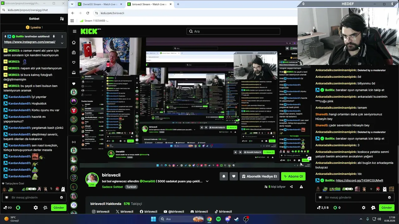Collapse the pinned BotRix message chevron

(62, 43)
